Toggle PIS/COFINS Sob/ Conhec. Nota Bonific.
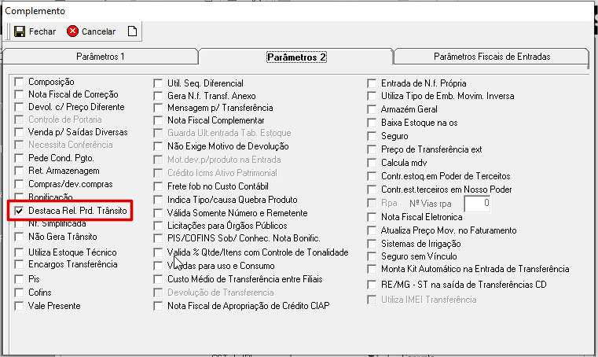This screenshot has height=357, width=598. [x=158, y=238]
